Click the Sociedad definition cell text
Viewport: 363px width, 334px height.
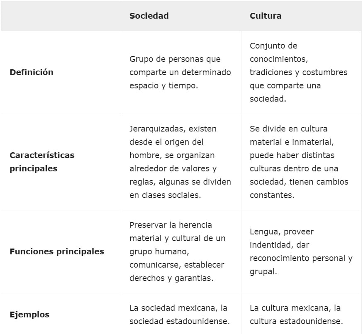(x=180, y=72)
